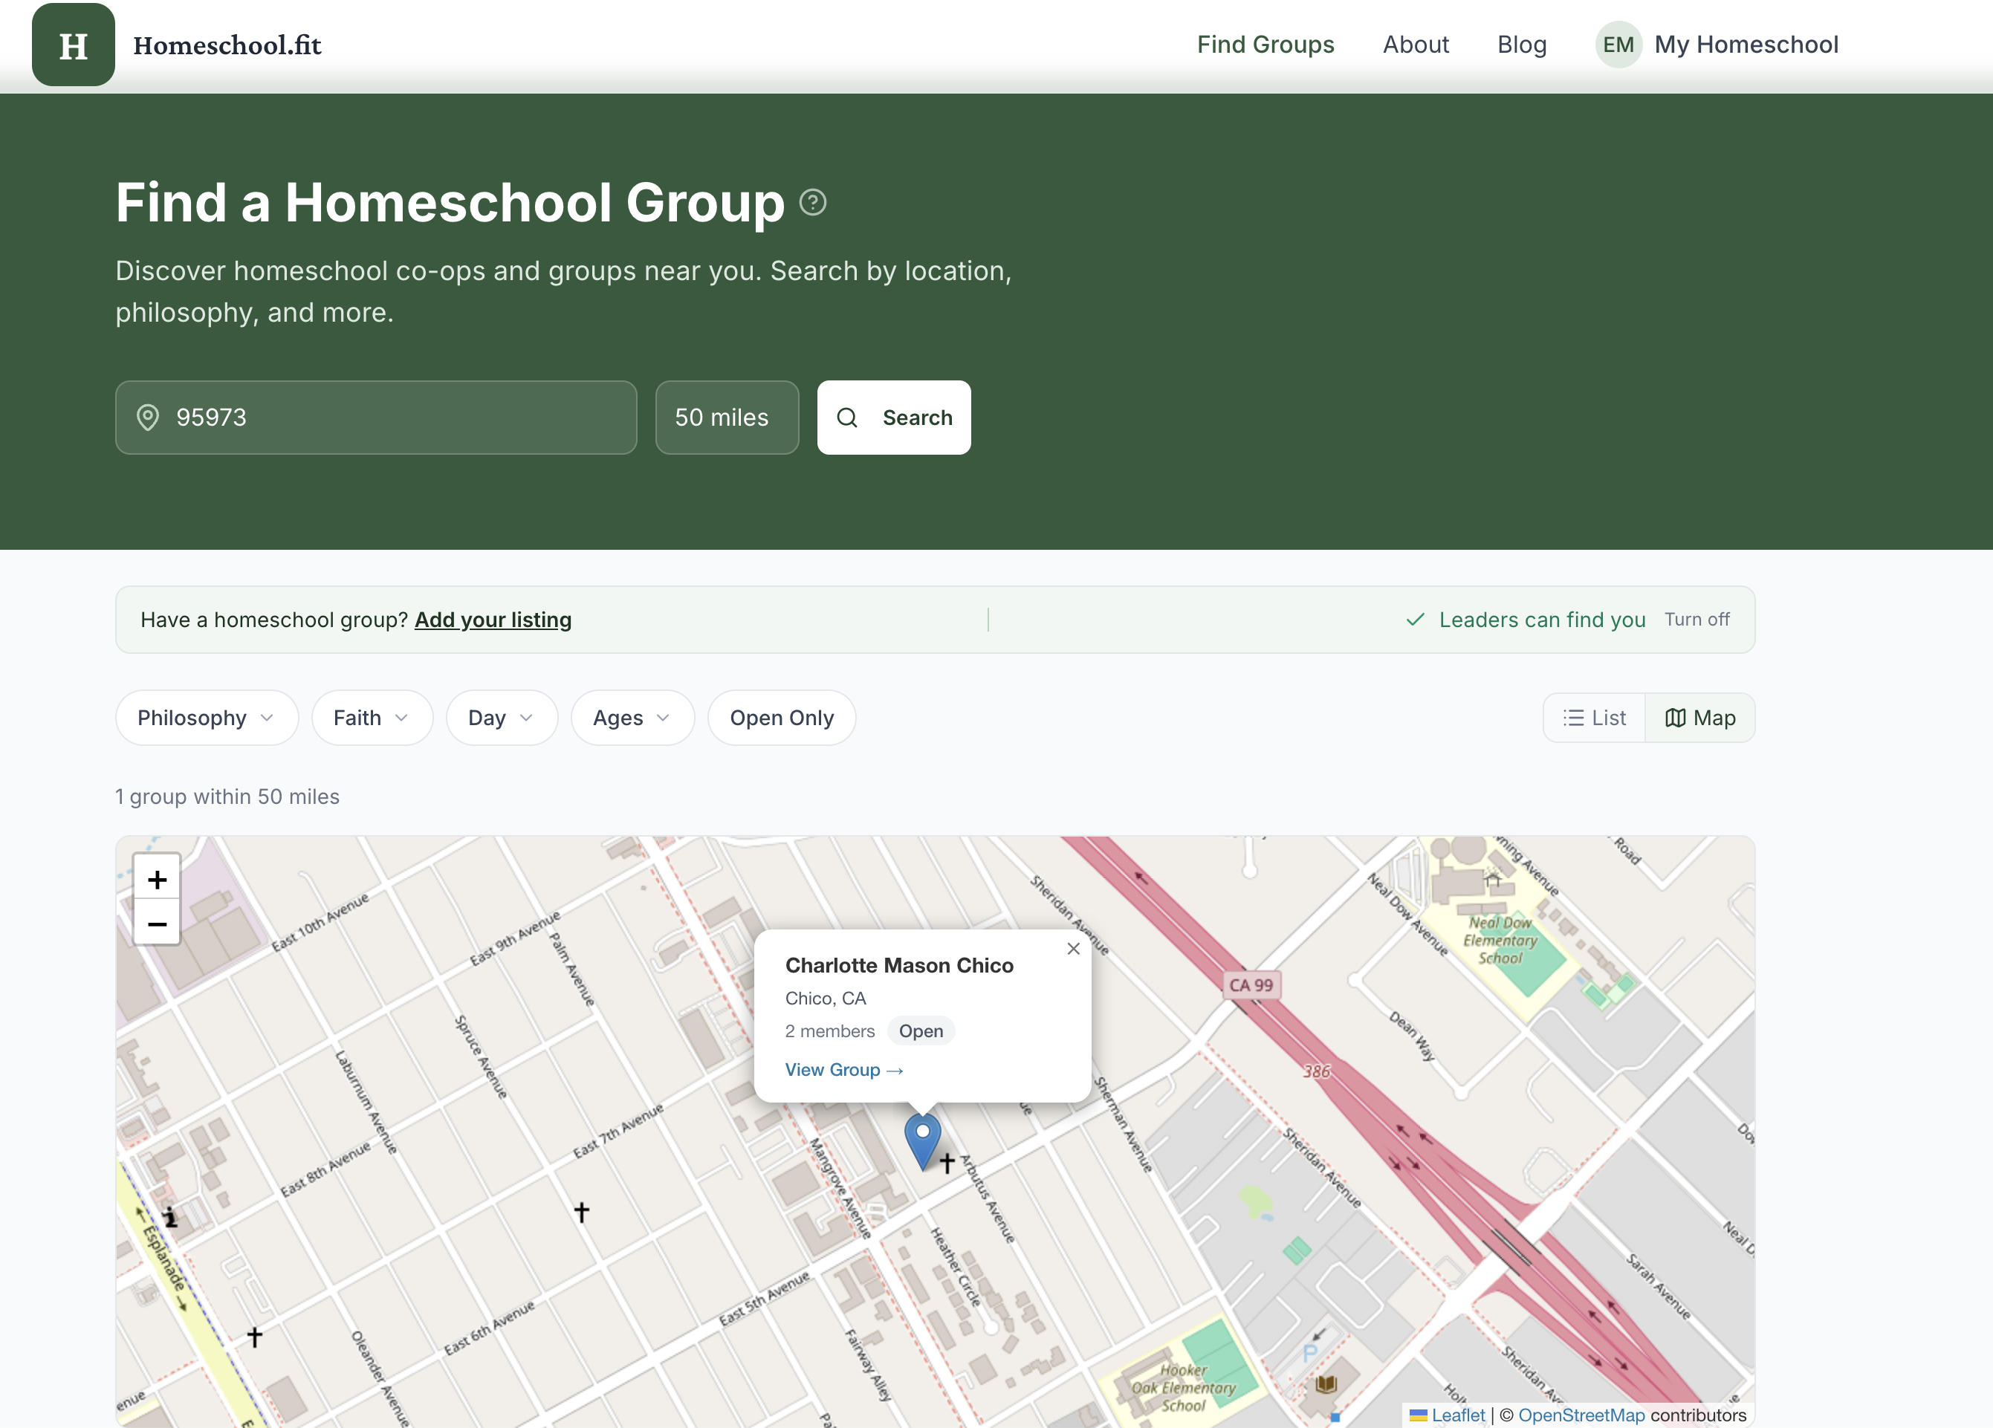
Task: Click the '1 group within 50 miles' text
Action: tap(227, 796)
